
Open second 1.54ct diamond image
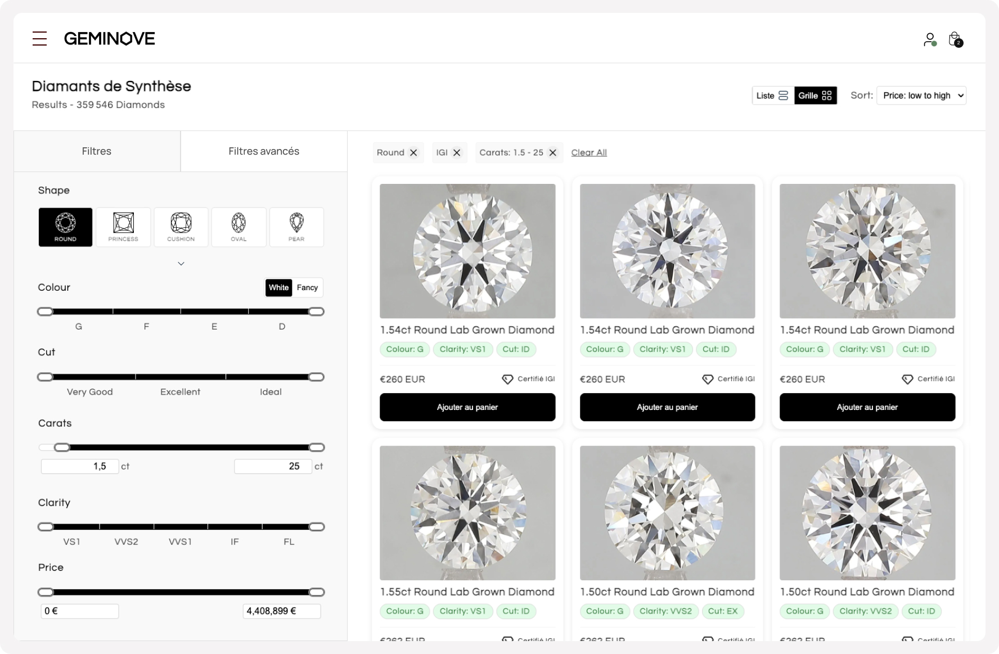(667, 251)
